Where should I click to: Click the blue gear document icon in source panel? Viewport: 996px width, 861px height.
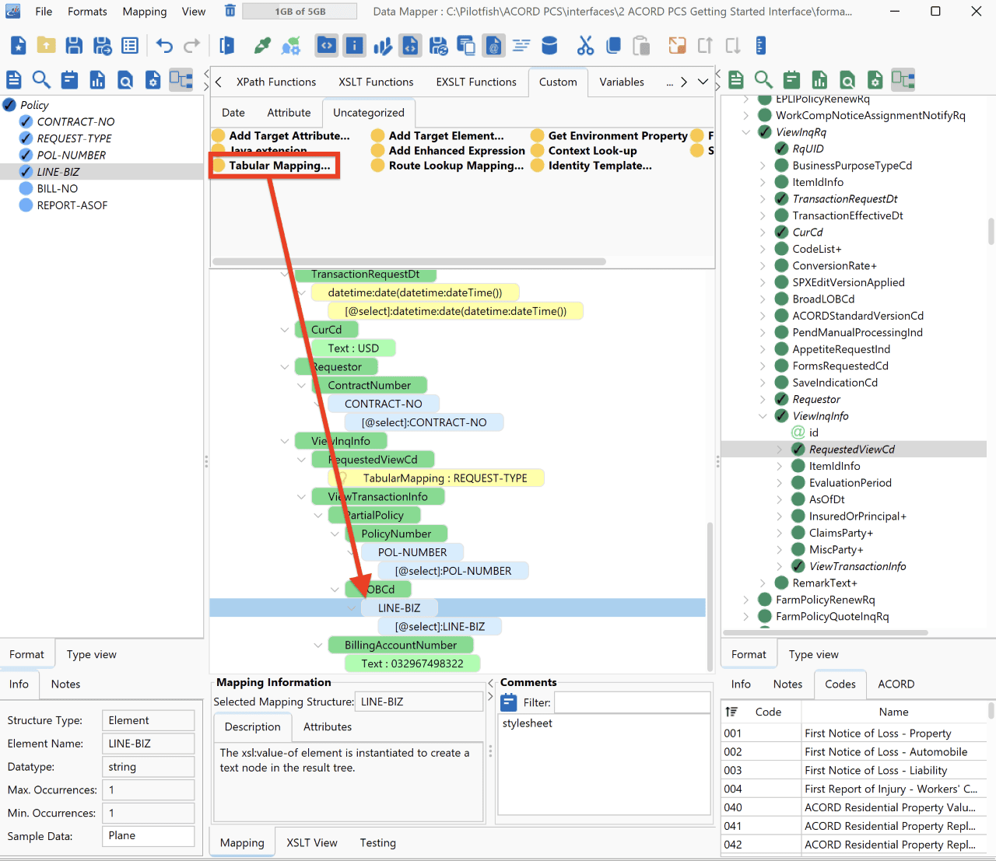coord(153,79)
